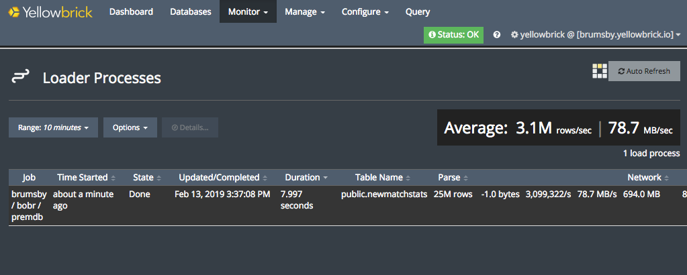Click the grid activity indicator icon
The height and width of the screenshot is (275, 687).
tap(599, 71)
